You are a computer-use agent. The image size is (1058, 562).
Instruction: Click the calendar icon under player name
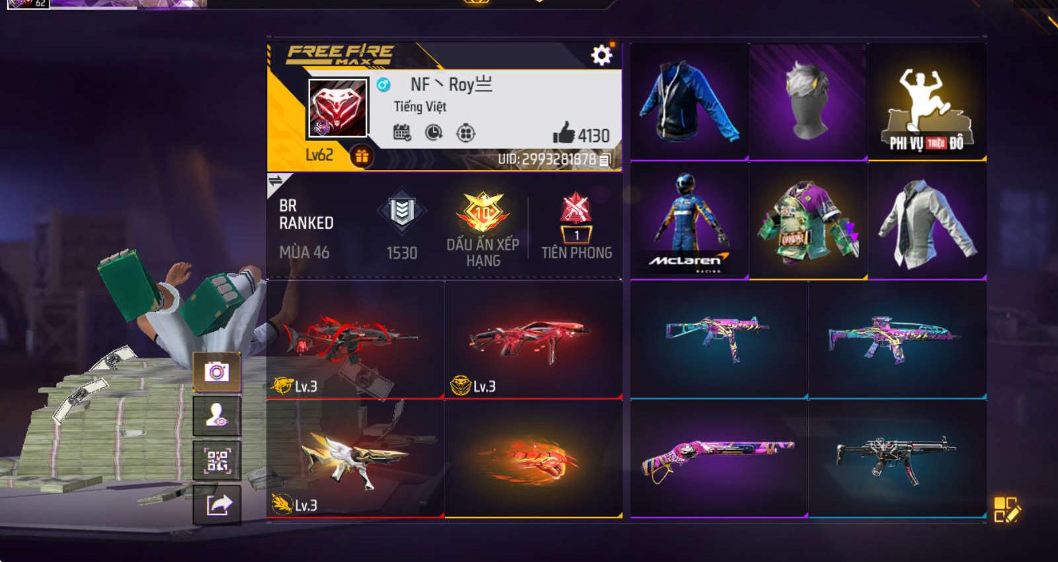click(x=402, y=133)
